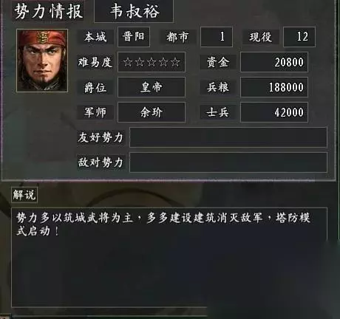
Task: Select the 爵位 field showing 皇帝
Action: click(x=152, y=87)
